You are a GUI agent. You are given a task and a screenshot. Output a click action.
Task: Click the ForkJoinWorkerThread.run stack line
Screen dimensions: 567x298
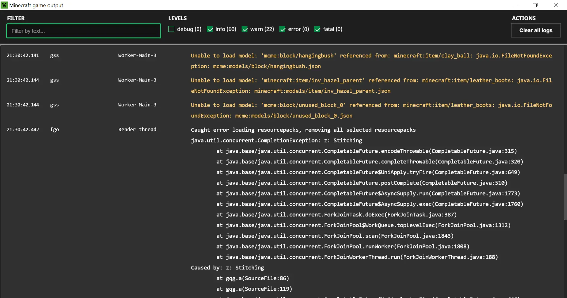tap(357, 257)
